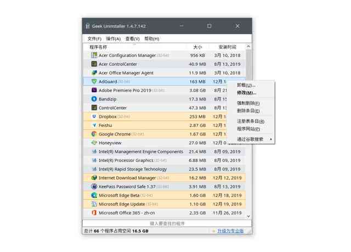Click the Acer Office Manager Agent icon
The width and height of the screenshot is (351, 252).
point(94,72)
